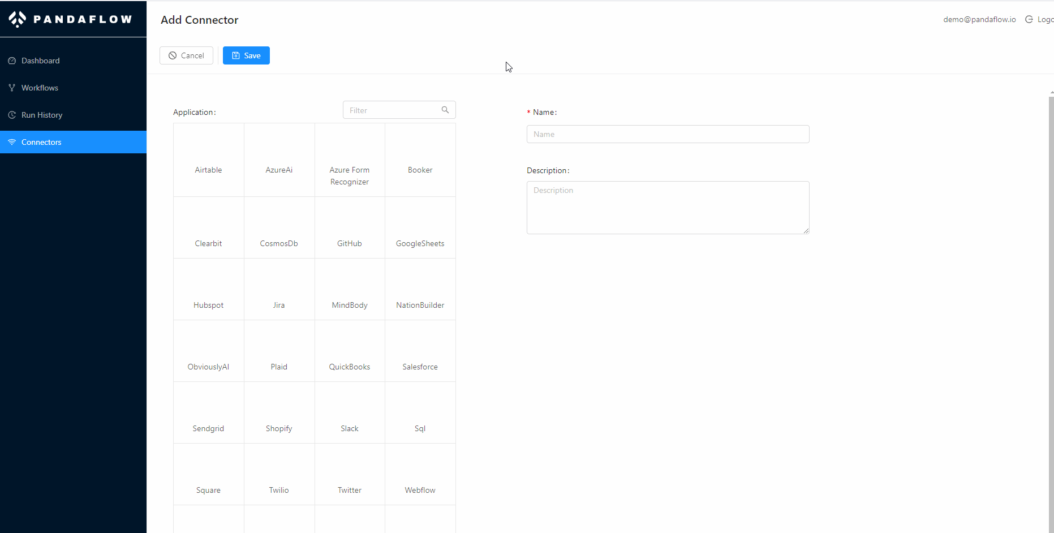Pick the Jira application
The image size is (1054, 533).
click(279, 289)
